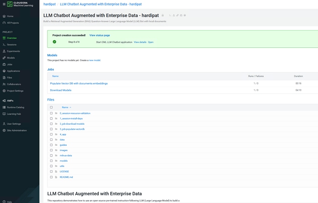This screenshot has height=203, width=318.
Task: Open the Download Models job
Action: click(61, 90)
